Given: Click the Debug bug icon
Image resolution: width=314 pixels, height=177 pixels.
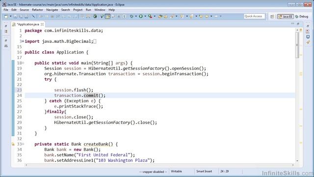Looking at the screenshot, I should click(x=131, y=16).
